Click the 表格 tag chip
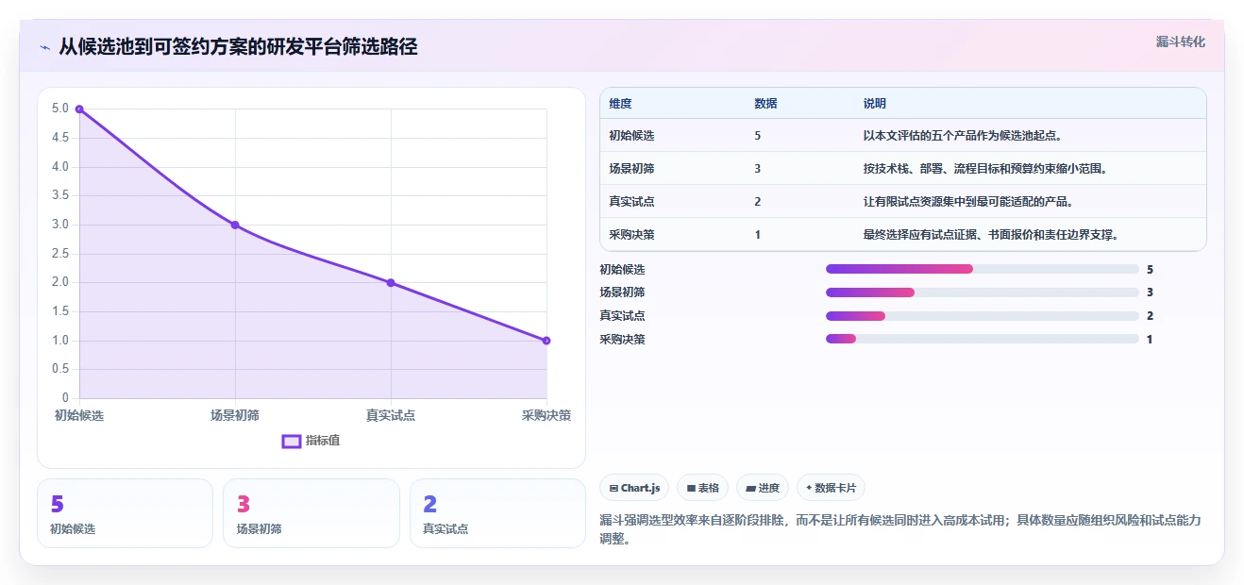This screenshot has width=1244, height=585. click(702, 488)
